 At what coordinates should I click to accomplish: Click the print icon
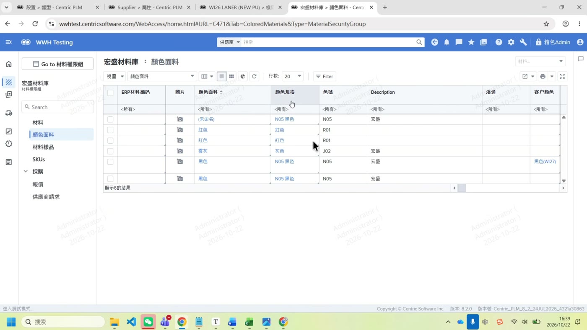(x=543, y=76)
